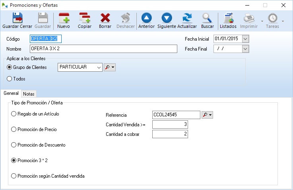Viewport: 293px width, 190px height.
Task: Select the Todos radio button
Action: (10, 79)
